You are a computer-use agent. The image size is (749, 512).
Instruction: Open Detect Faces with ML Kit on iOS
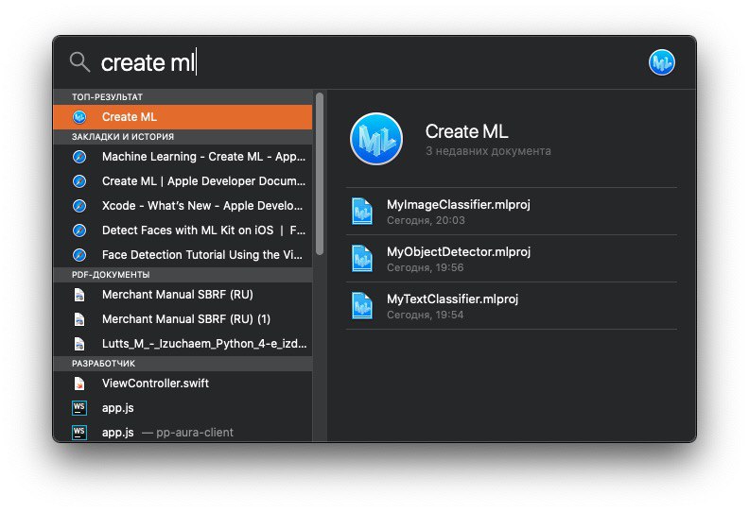183,230
